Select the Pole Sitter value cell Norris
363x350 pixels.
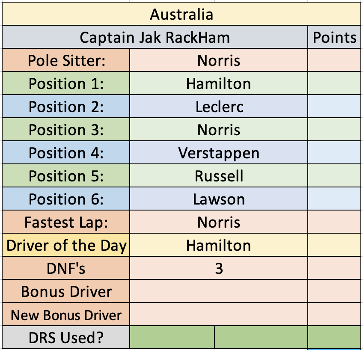[x=219, y=60]
